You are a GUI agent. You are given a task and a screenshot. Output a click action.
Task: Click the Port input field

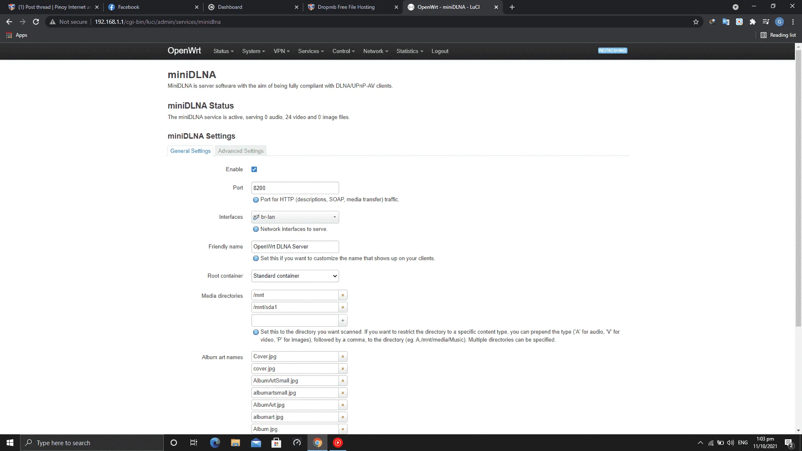click(295, 188)
